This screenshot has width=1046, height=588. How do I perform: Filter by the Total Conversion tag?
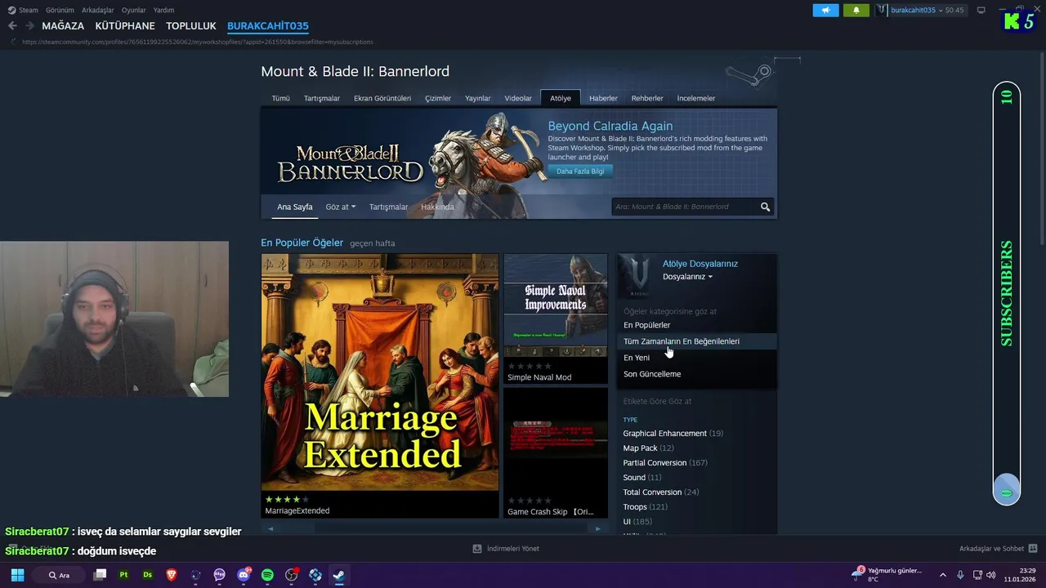[x=652, y=492]
